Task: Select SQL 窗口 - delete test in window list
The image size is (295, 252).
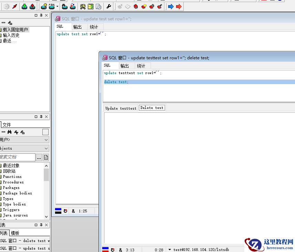Action: [25, 241]
